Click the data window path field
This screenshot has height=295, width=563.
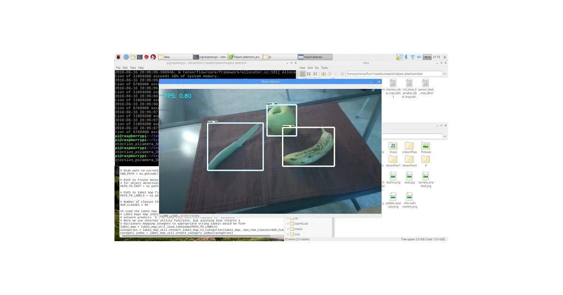(x=394, y=74)
